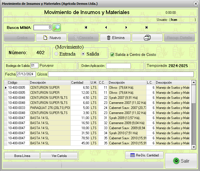Viewport: 200px width, 171px height.
Task: Select Syrah 2009 (13,57 Há) cell
Action: click(127, 118)
